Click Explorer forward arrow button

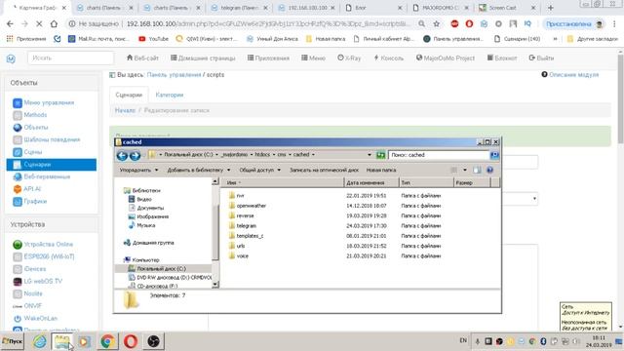[135, 156]
